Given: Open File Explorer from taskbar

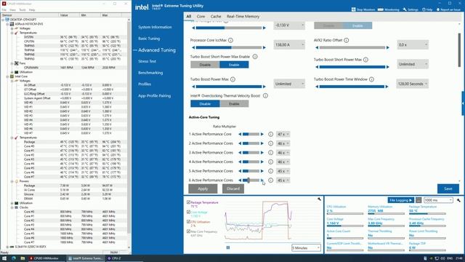Looking at the screenshot, I should [x=23, y=258].
